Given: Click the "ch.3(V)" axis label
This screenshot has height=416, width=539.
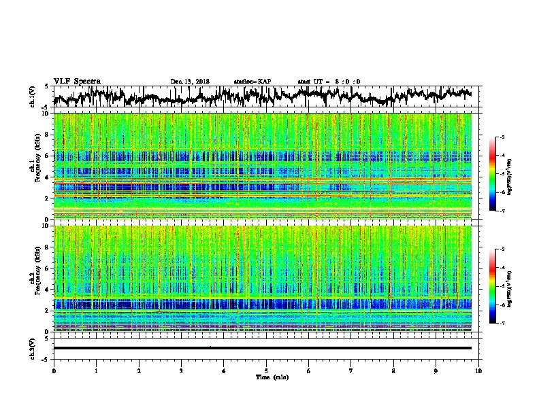Looking at the screenshot, I should click(33, 349).
